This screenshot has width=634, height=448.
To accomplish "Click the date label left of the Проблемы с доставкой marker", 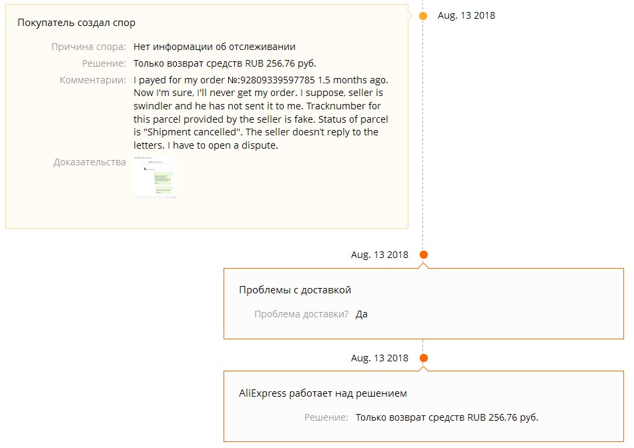I will 380,255.
